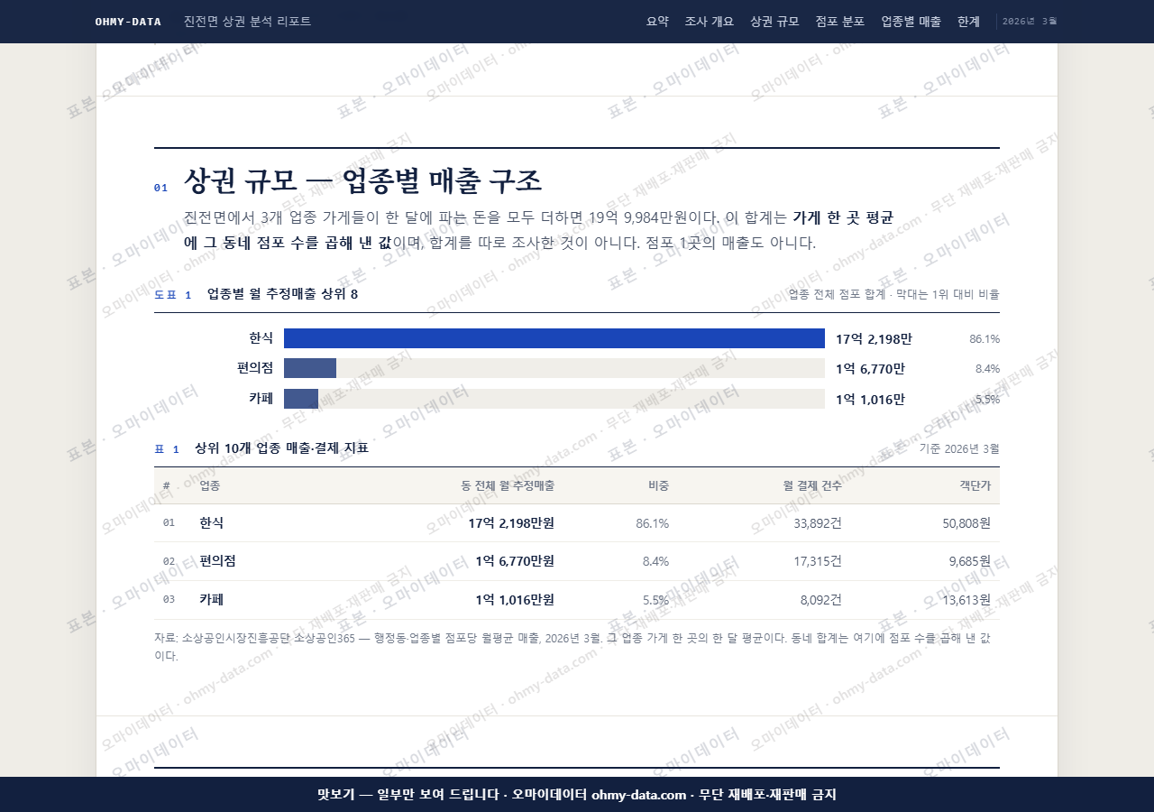Click the 13,613원 per-customer cell
The image size is (1154, 812).
pos(966,599)
